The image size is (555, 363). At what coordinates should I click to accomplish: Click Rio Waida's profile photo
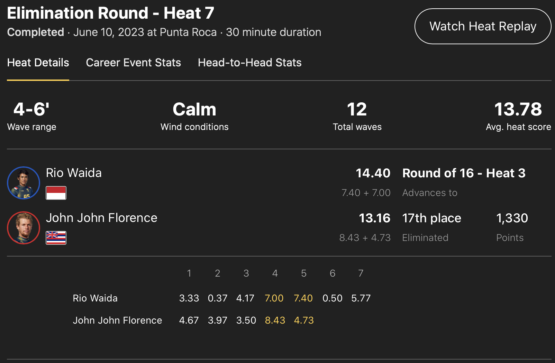[24, 183]
